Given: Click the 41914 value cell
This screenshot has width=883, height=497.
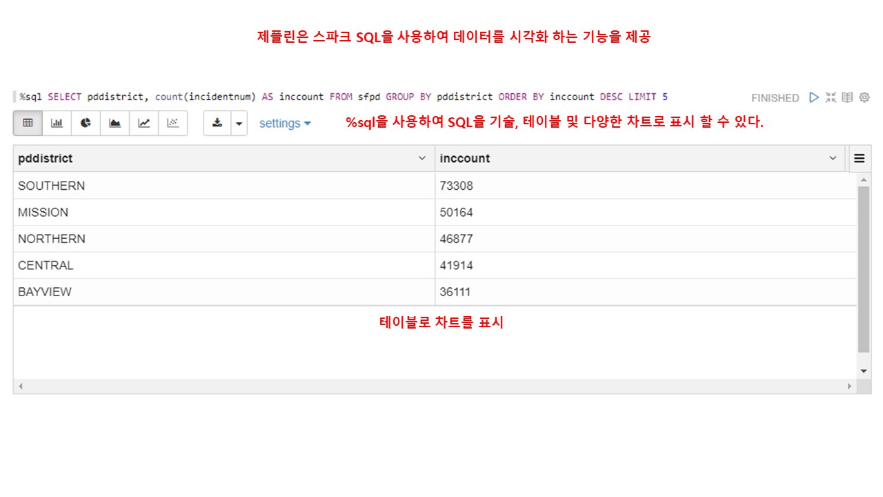Looking at the screenshot, I should coord(646,265).
